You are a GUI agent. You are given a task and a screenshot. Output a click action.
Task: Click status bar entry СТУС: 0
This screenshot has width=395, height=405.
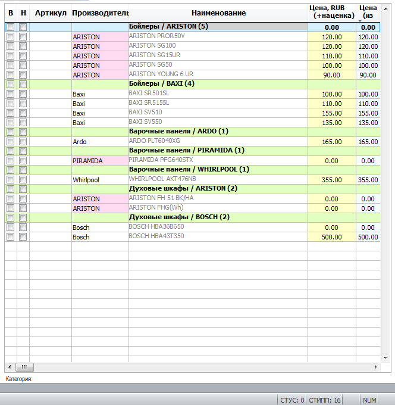292,400
